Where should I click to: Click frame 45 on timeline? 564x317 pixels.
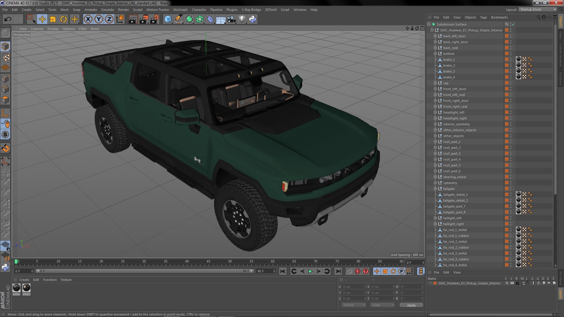point(208,262)
